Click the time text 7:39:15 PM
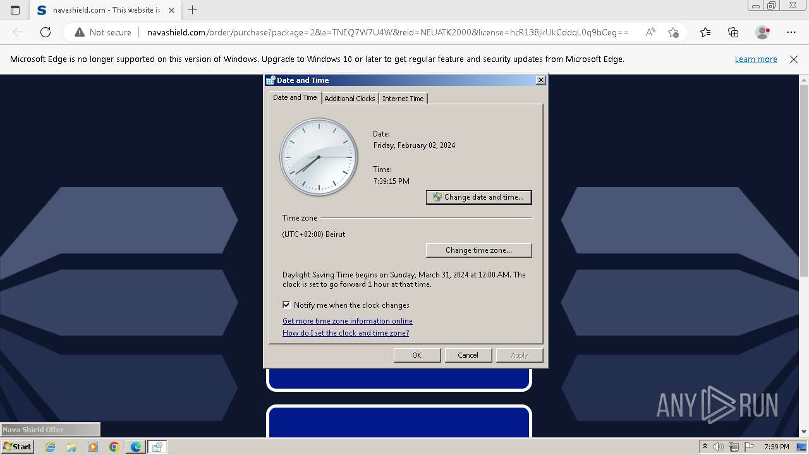Screen dimensions: 809x455 (391, 181)
